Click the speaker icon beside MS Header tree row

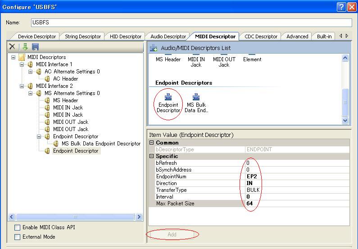tap(47, 100)
